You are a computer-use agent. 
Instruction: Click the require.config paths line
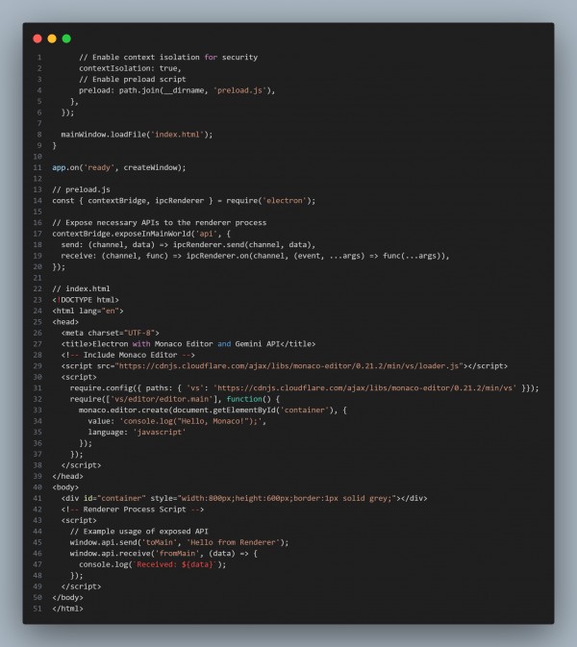[x=304, y=388]
